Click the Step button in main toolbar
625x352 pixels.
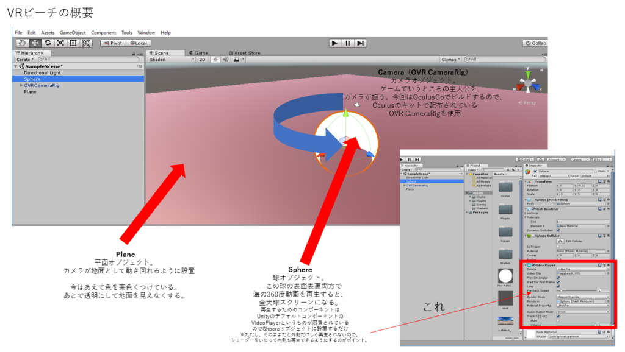coord(360,43)
